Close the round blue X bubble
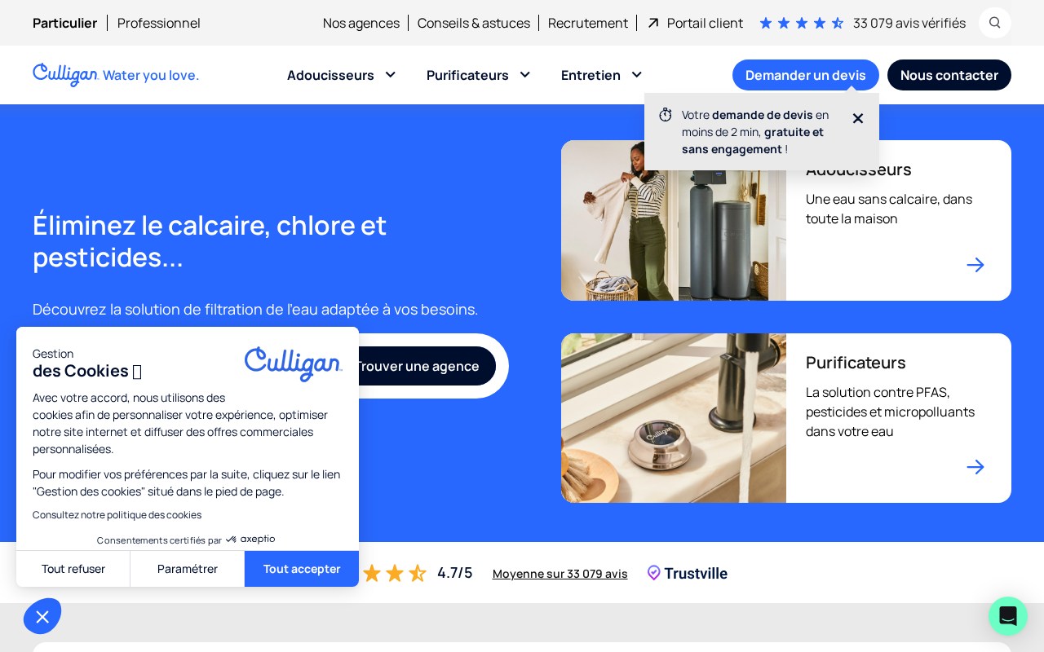Screen dimensions: 1044x652 [x=42, y=617]
